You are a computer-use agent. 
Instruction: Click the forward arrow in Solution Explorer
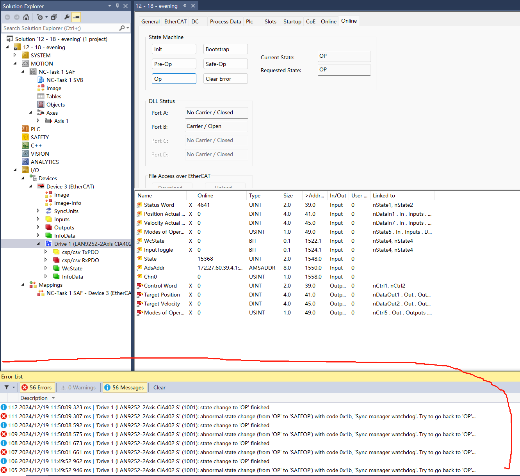click(x=17, y=17)
